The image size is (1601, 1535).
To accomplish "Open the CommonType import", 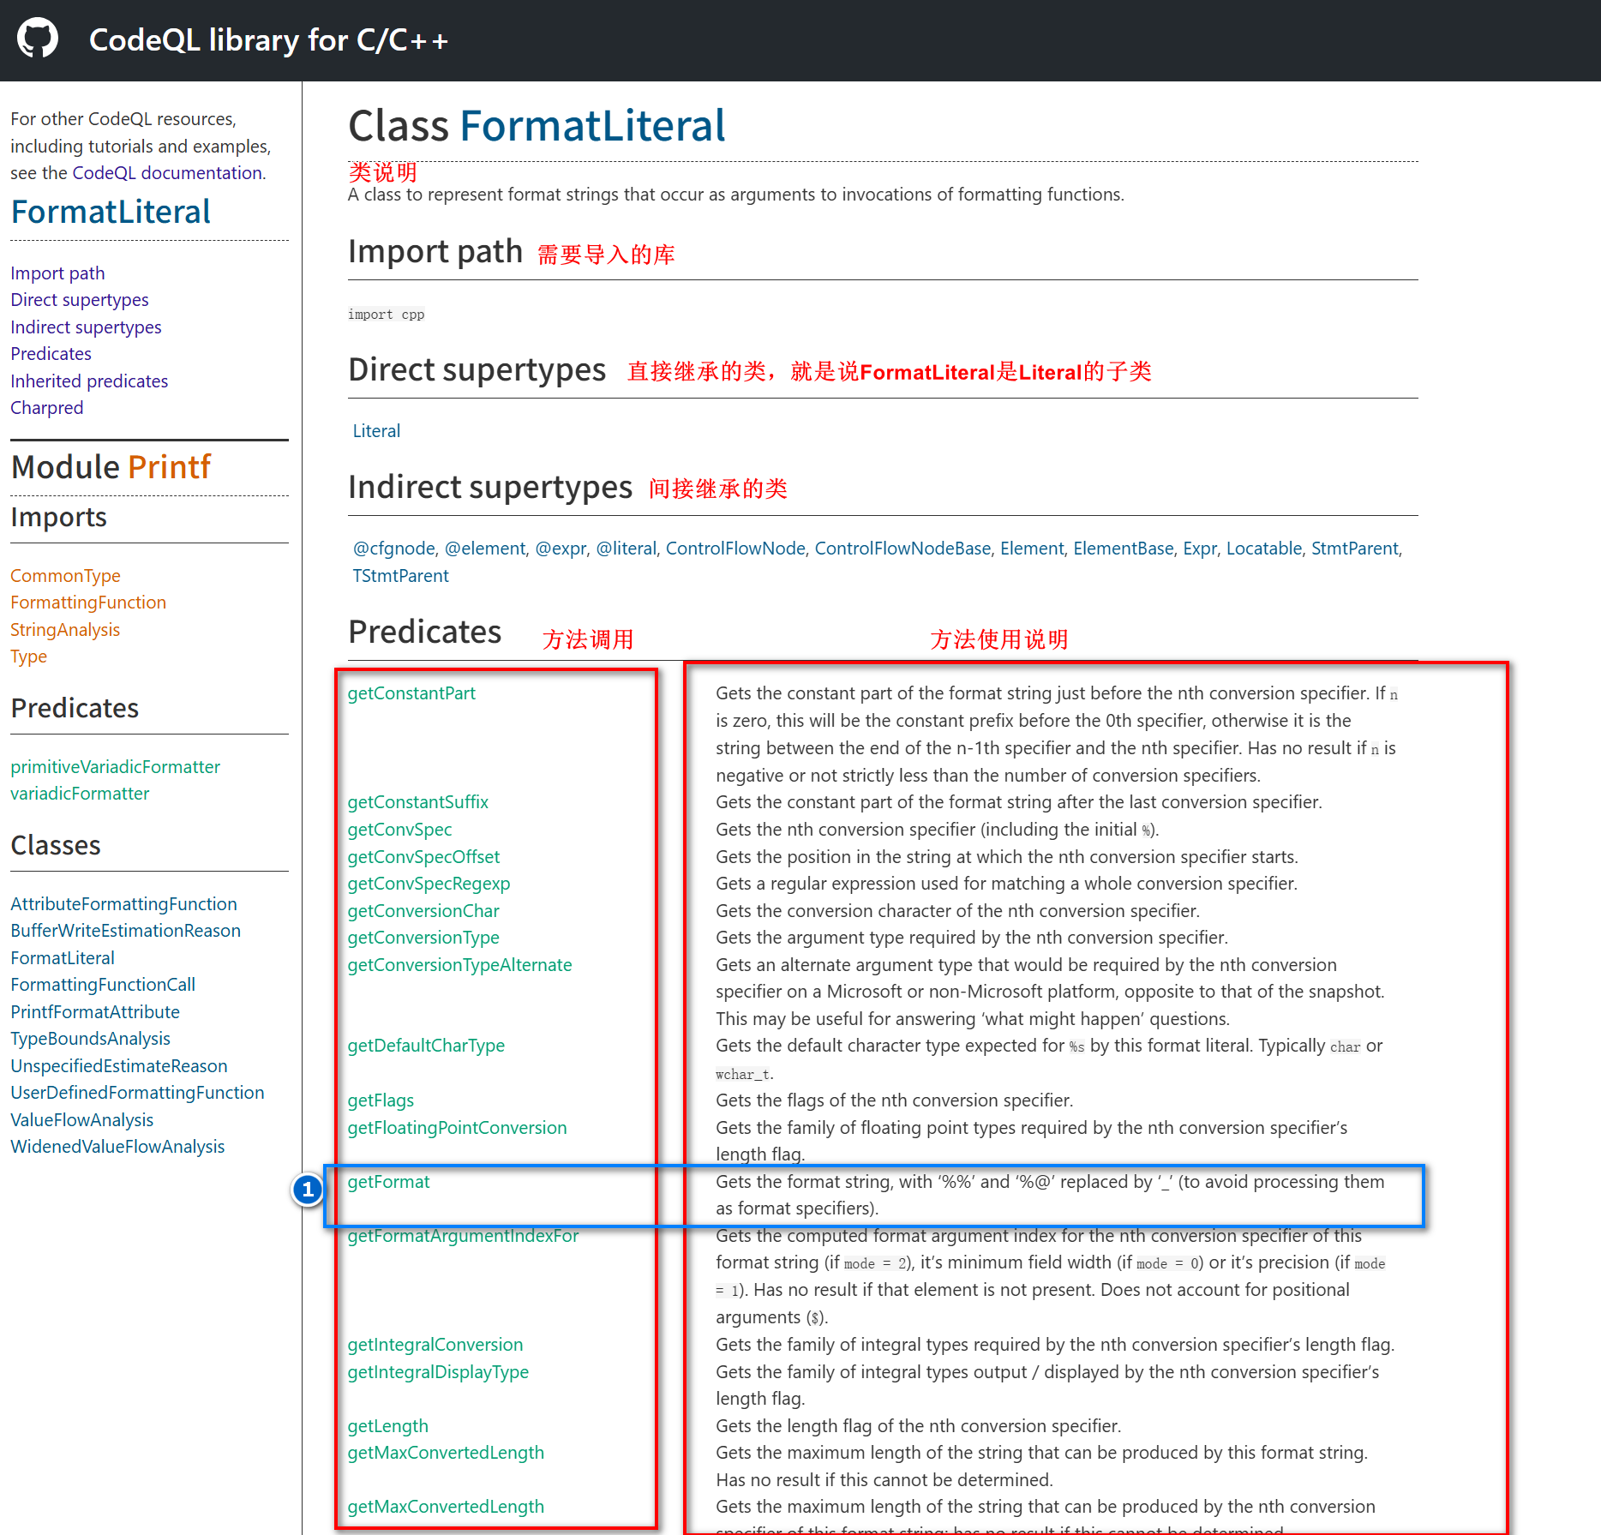I will coord(65,576).
